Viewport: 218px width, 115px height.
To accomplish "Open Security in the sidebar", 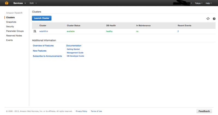I will pos(10,26).
